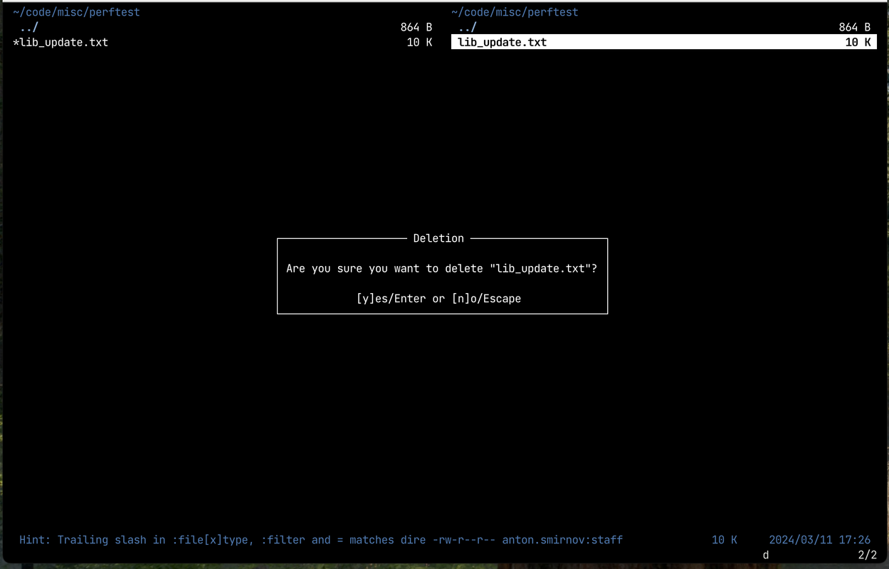Image resolution: width=889 pixels, height=569 pixels.
Task: Click 864 B size in right pane
Action: pyautogui.click(x=855, y=27)
